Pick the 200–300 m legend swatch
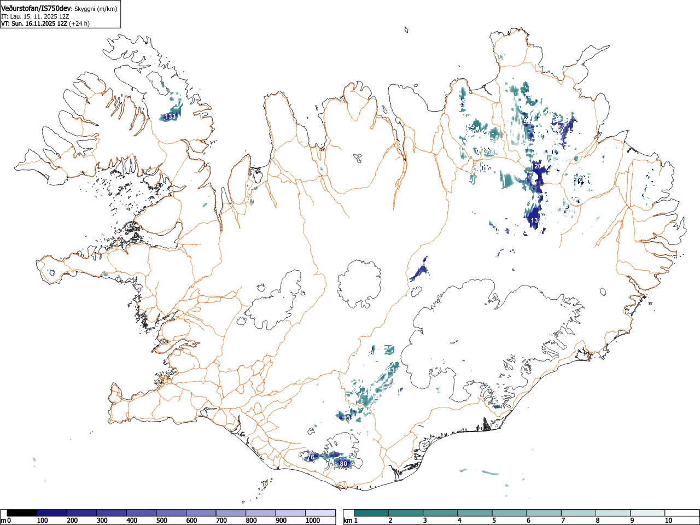 pyautogui.click(x=82, y=513)
